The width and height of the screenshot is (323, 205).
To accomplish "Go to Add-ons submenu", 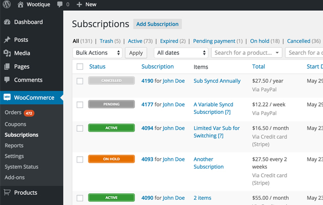I will (14, 177).
